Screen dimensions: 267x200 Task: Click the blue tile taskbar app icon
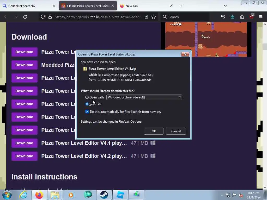click(x=120, y=195)
